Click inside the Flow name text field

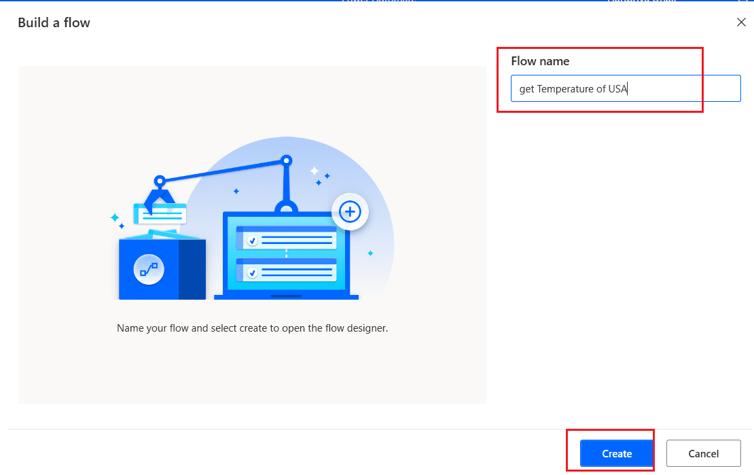625,88
